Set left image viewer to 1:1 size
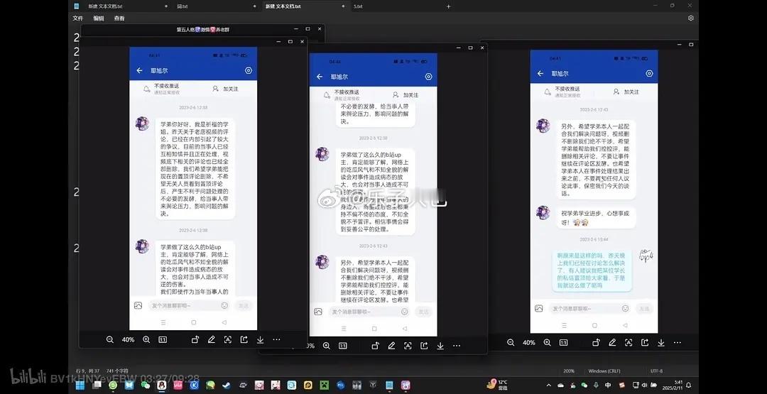Image resolution: width=767 pixels, height=394 pixels. click(x=163, y=340)
